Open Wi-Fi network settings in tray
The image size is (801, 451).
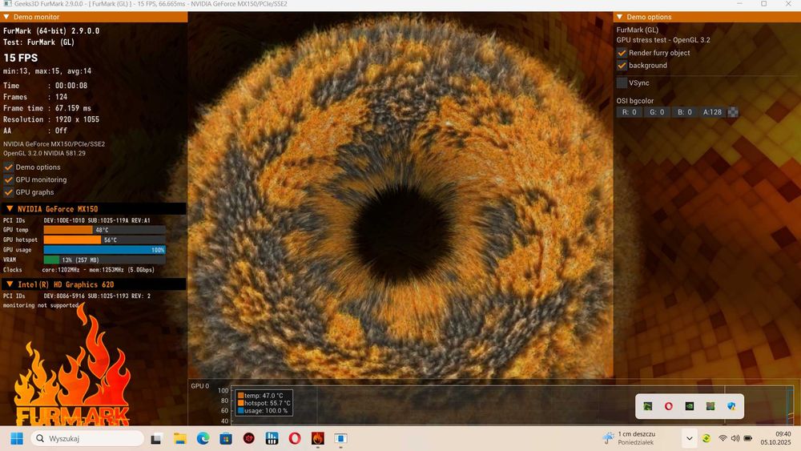click(723, 438)
